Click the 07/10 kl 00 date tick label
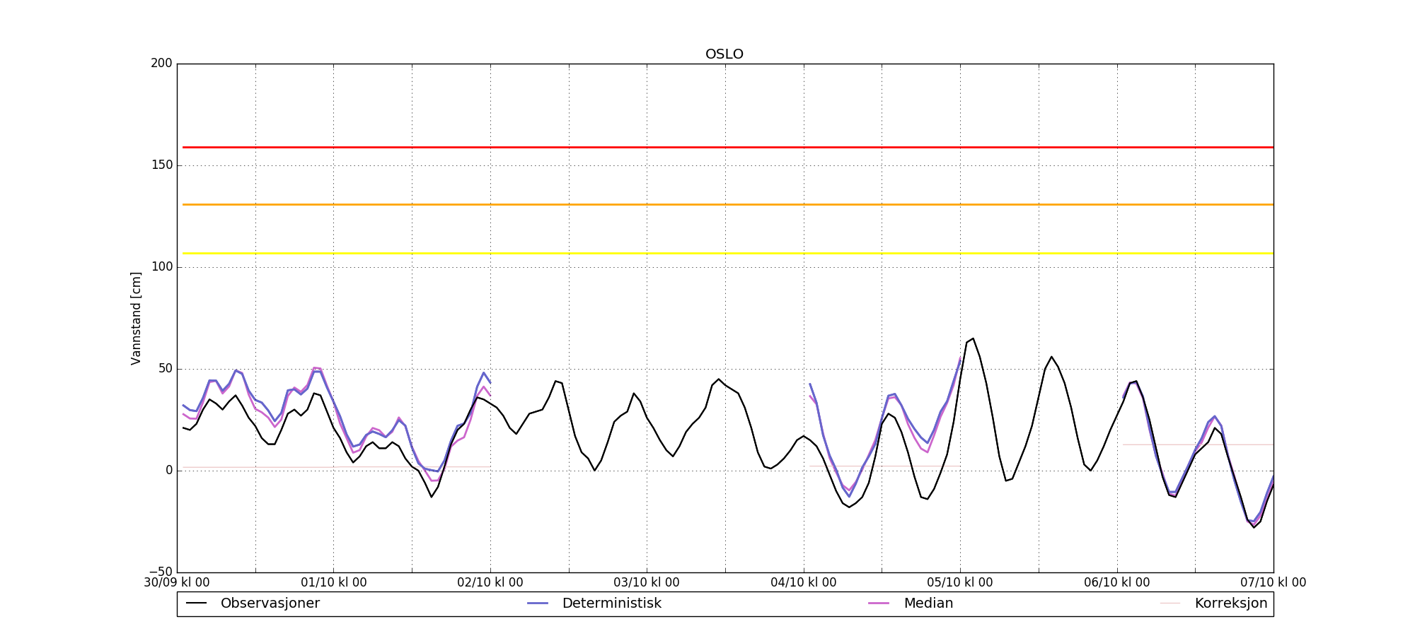 click(1273, 583)
